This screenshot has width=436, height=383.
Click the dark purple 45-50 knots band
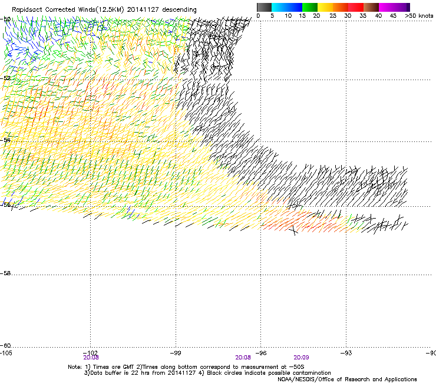[x=402, y=7]
